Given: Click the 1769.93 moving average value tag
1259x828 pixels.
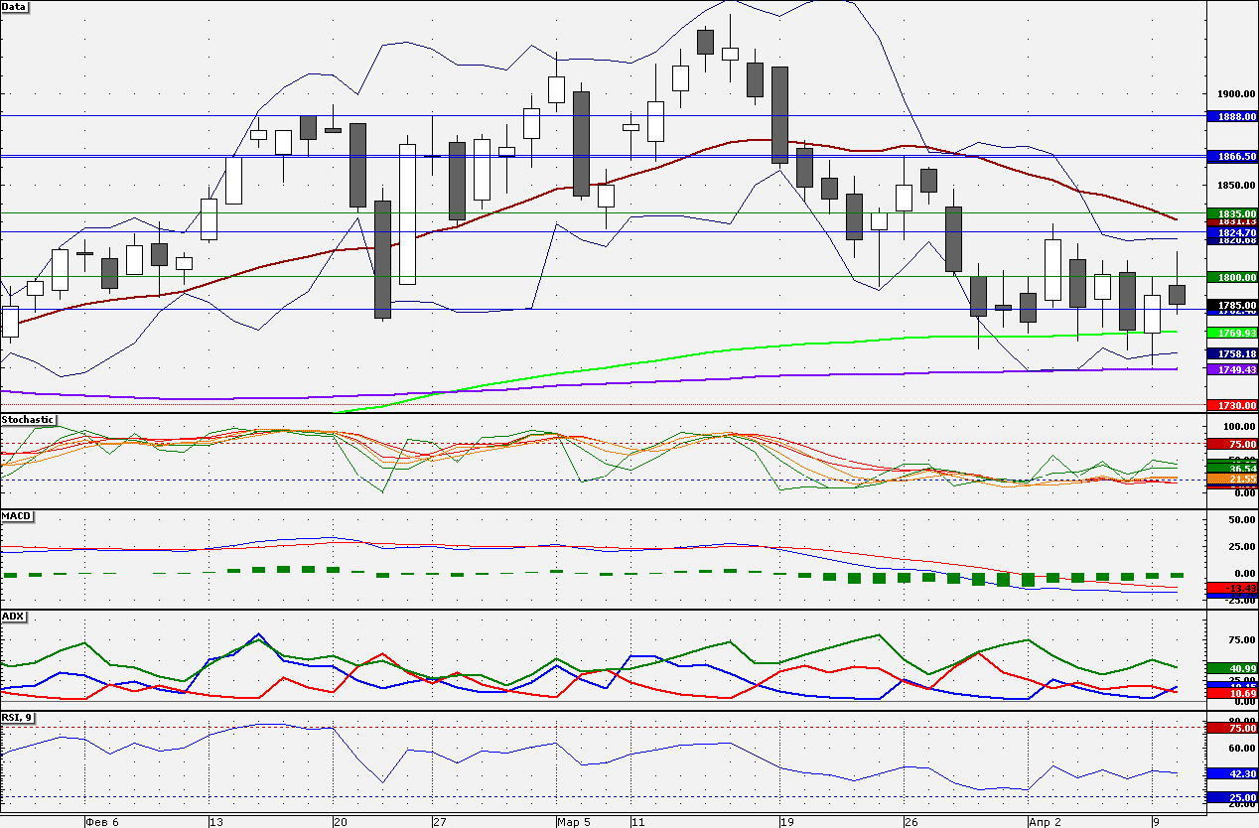Looking at the screenshot, I should click(1232, 333).
